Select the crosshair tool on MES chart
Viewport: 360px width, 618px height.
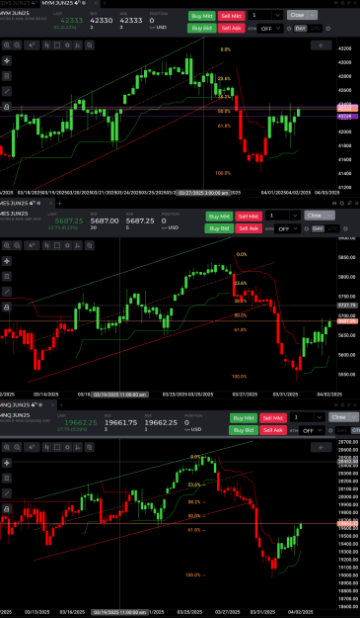[7, 261]
